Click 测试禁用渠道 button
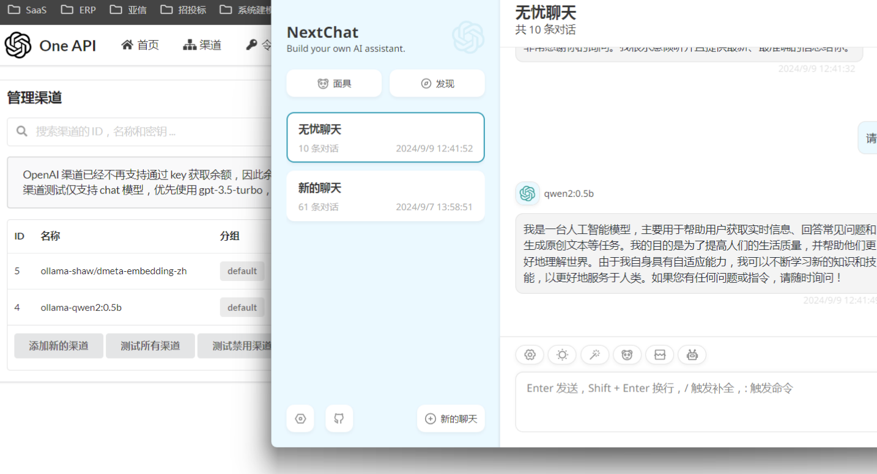Viewport: 877px width, 474px height. [x=235, y=346]
